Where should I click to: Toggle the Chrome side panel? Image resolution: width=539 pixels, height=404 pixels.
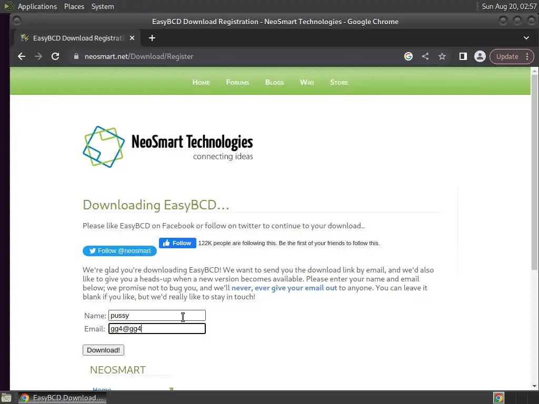tap(463, 57)
